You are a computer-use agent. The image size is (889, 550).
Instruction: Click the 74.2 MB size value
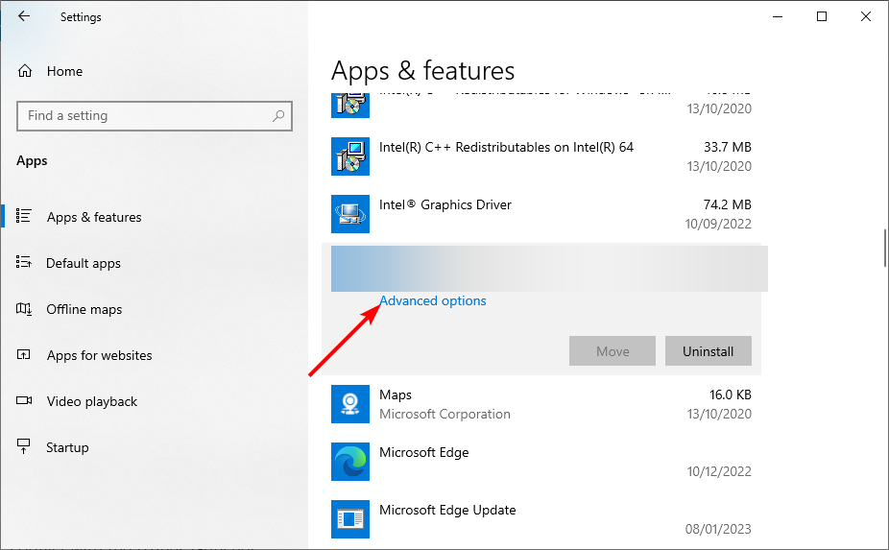(x=728, y=204)
